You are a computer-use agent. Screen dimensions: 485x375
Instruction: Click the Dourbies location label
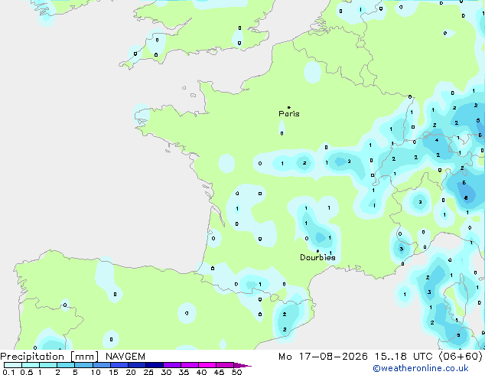click(x=317, y=257)
